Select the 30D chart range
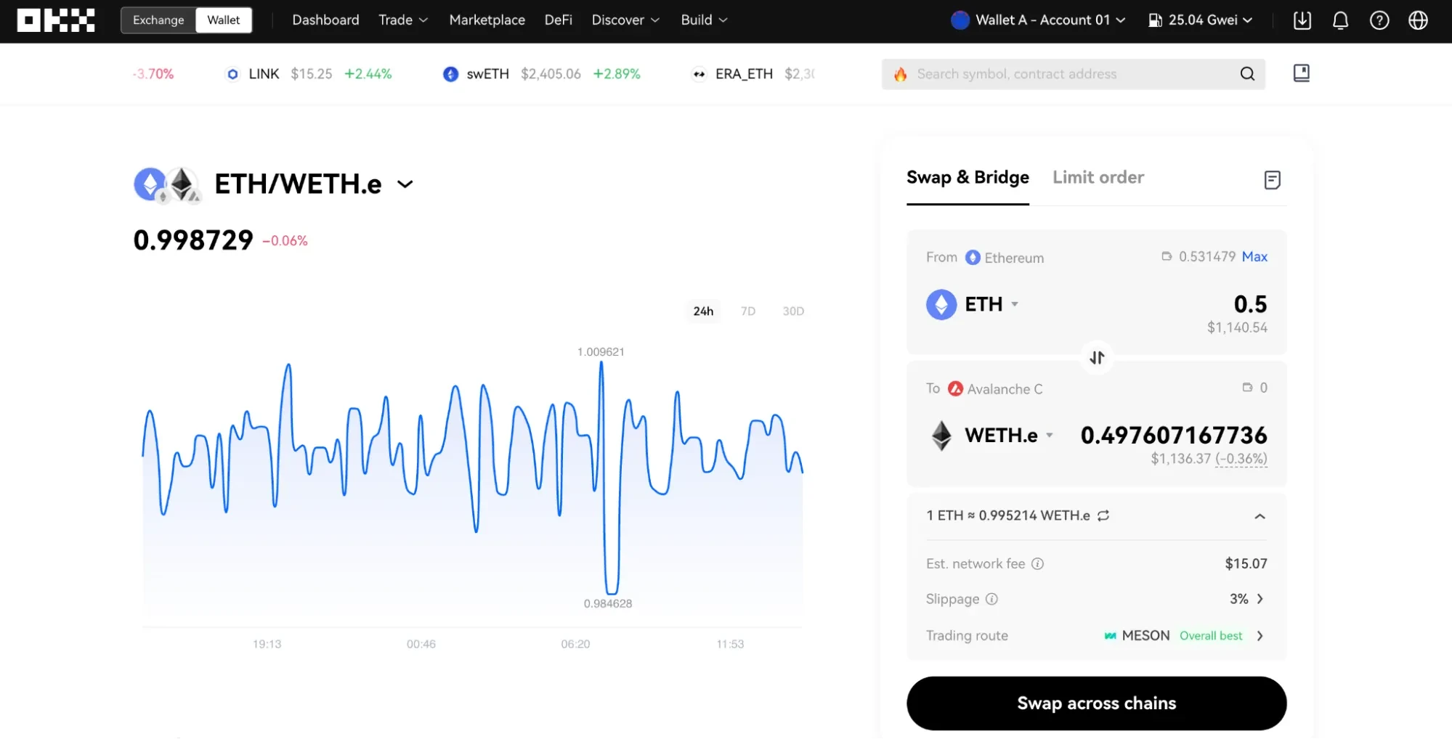 (x=793, y=311)
